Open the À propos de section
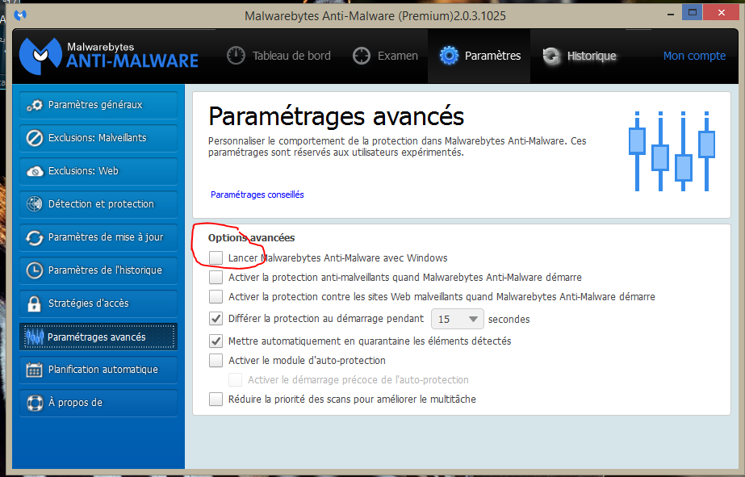 [98, 403]
